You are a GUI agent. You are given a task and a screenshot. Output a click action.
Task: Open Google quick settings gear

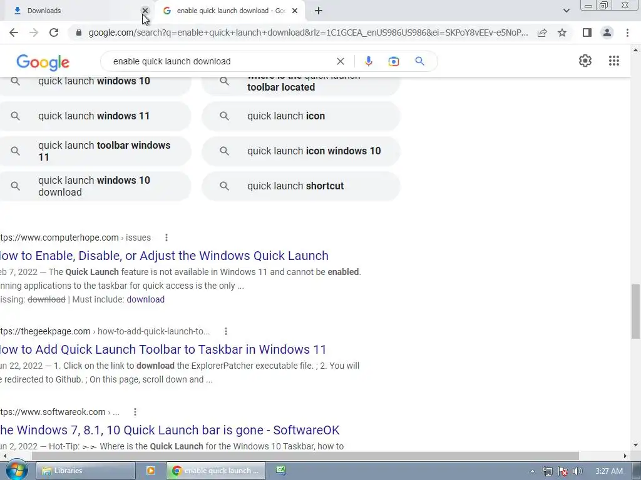(x=585, y=61)
